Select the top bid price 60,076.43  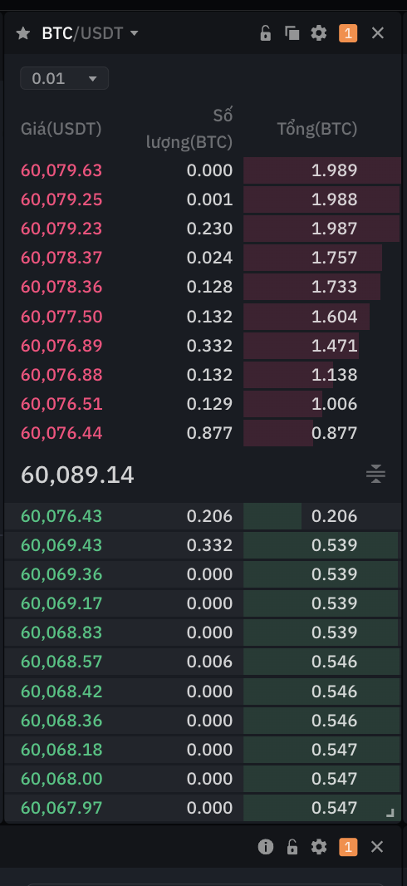point(61,516)
